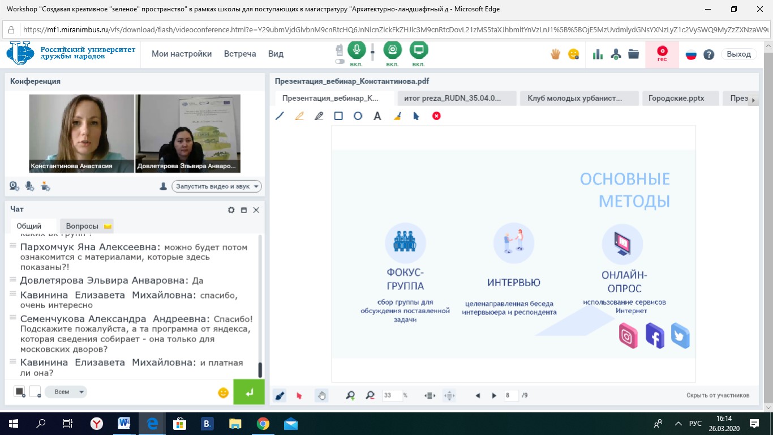Click Довлетярова Эльвира video thumbnail
The height and width of the screenshot is (435, 773).
[x=188, y=133]
